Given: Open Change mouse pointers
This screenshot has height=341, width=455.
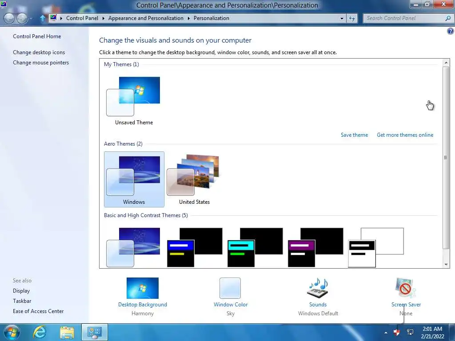Looking at the screenshot, I should 41,62.
